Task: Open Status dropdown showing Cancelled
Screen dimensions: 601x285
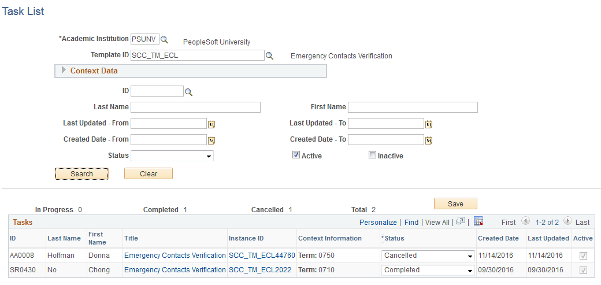Action: point(428,256)
